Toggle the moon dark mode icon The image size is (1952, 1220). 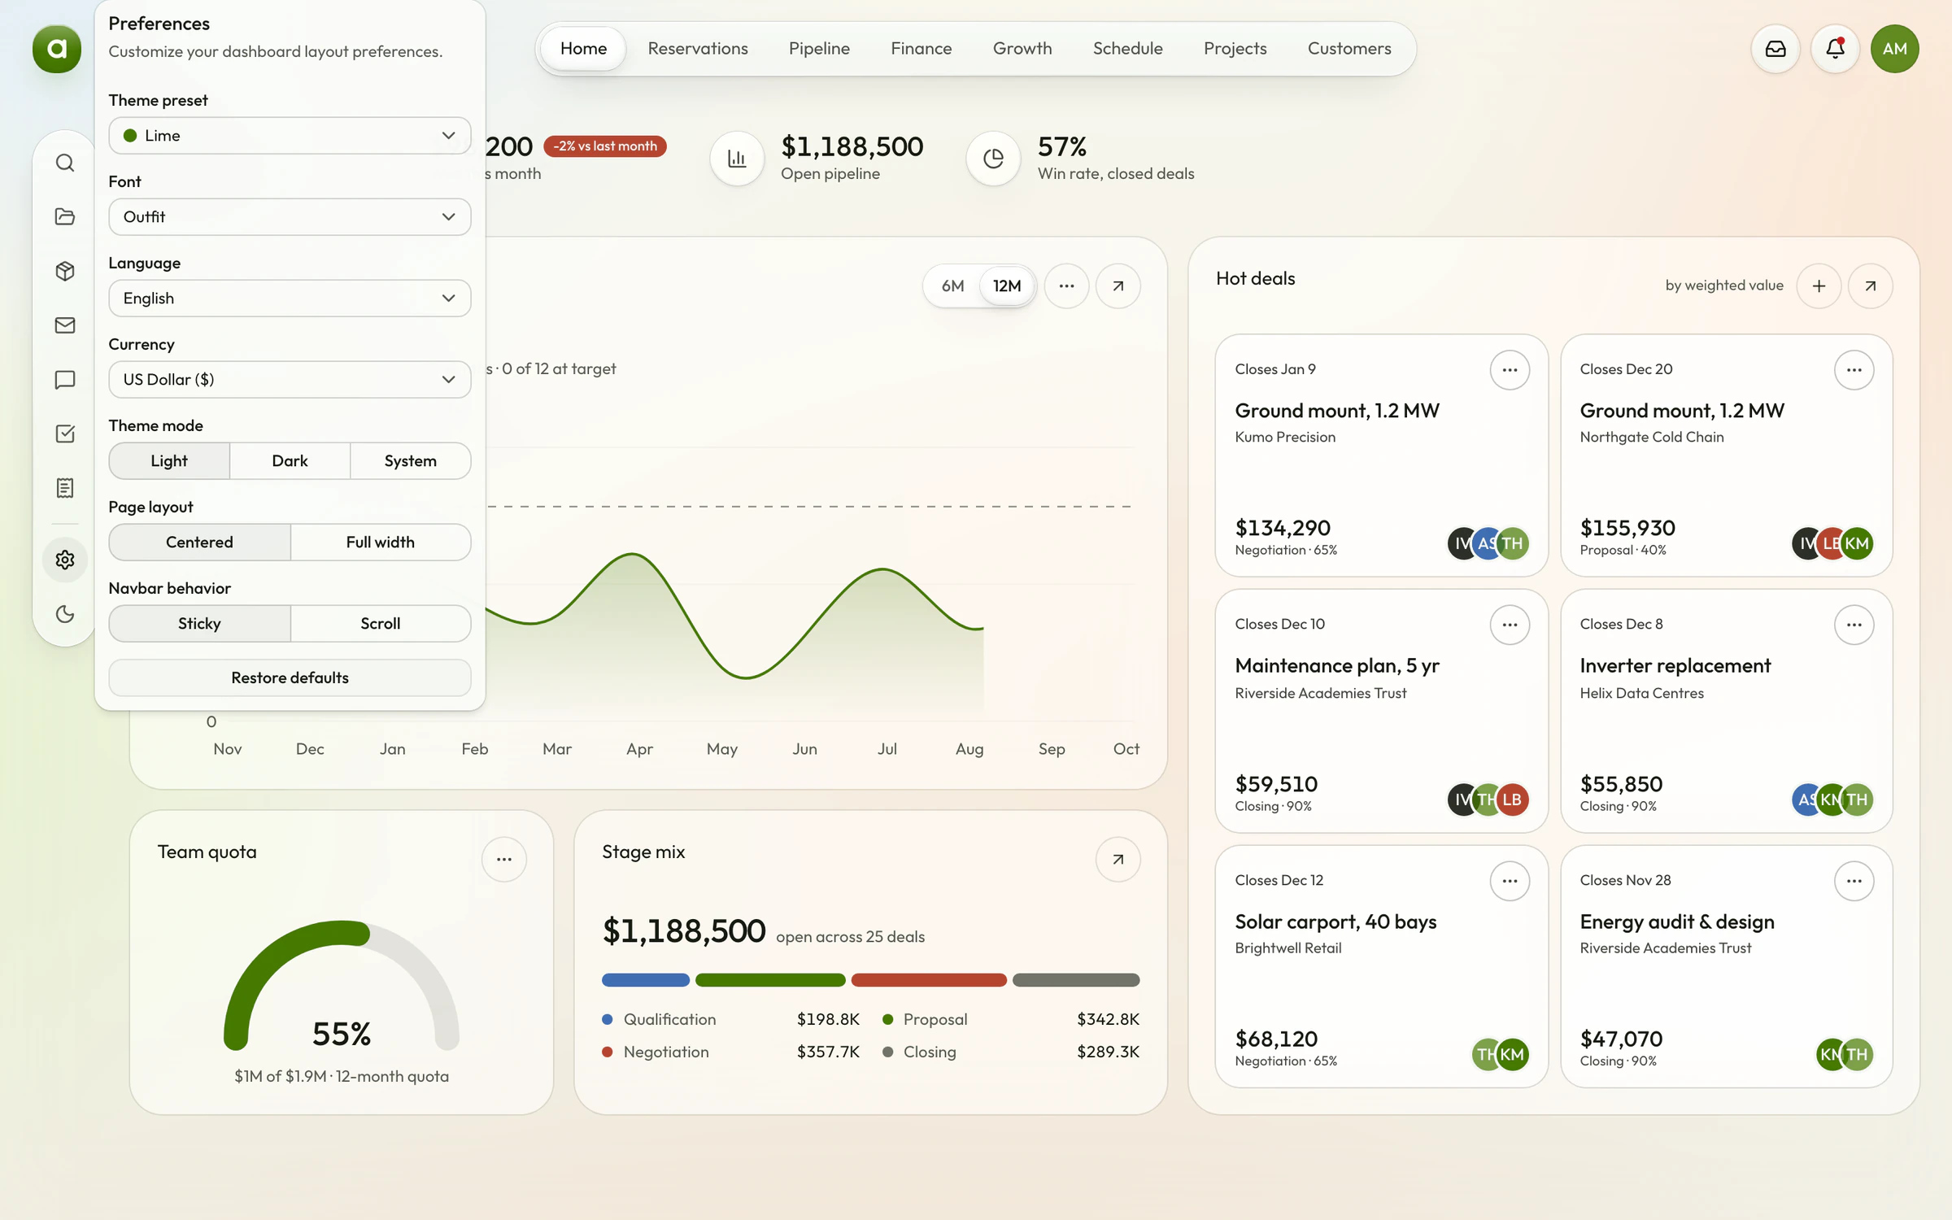[x=65, y=614]
